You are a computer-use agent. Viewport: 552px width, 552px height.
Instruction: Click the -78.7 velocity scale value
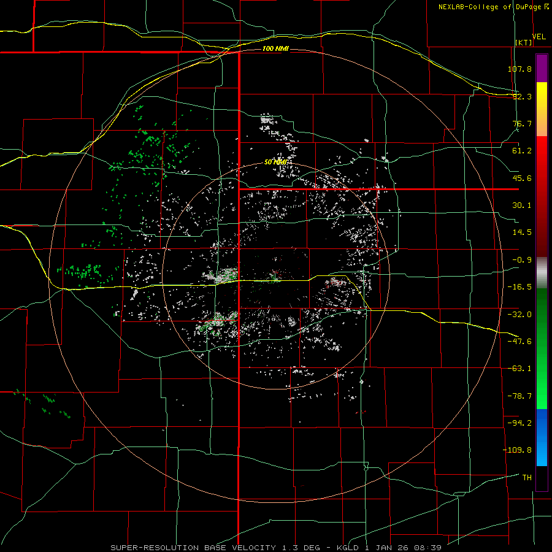click(x=519, y=396)
